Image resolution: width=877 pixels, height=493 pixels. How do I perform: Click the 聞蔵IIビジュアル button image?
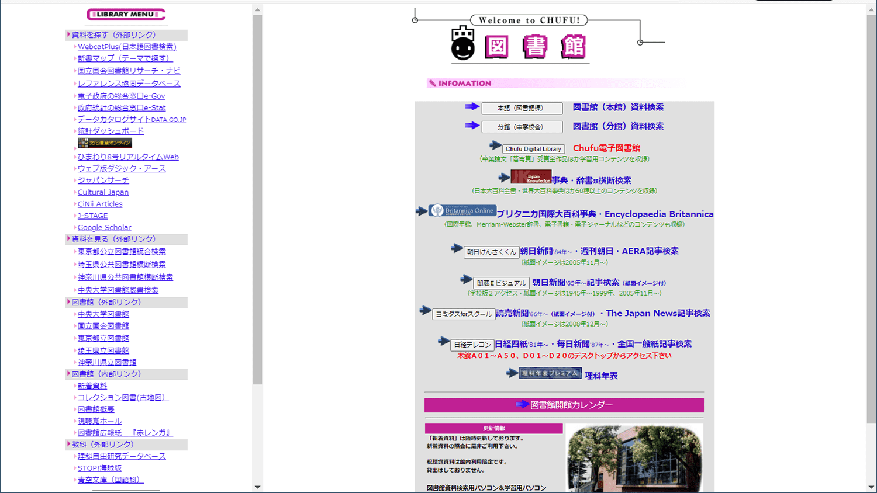pyautogui.click(x=501, y=283)
